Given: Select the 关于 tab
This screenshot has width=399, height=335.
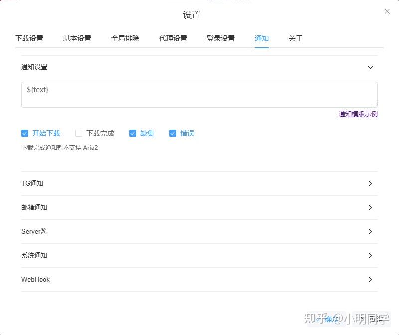Looking at the screenshot, I should point(295,38).
